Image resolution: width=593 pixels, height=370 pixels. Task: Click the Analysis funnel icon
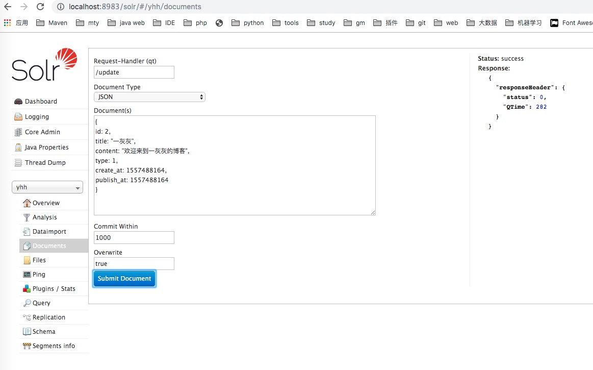(27, 217)
